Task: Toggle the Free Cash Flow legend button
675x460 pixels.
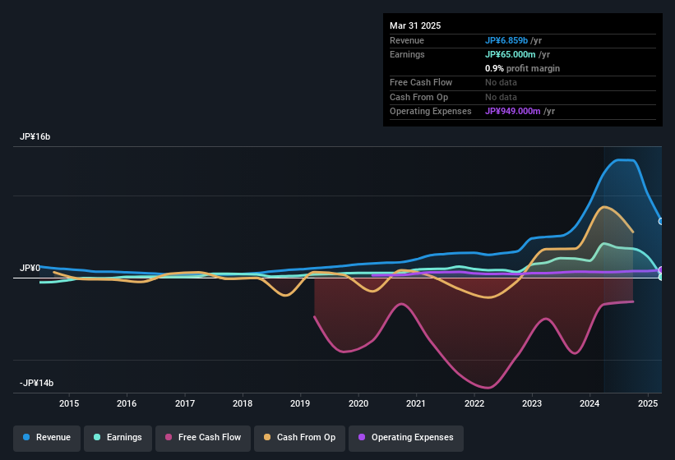Action: pyautogui.click(x=203, y=438)
